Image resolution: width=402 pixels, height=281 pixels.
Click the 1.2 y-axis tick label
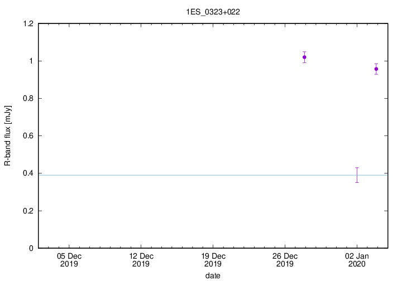point(28,23)
